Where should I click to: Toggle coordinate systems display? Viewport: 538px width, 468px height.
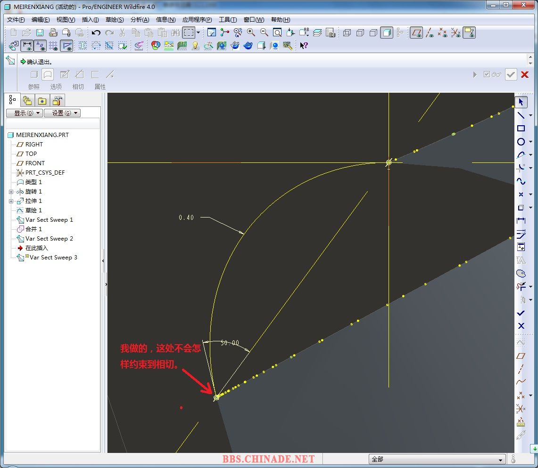[455, 32]
